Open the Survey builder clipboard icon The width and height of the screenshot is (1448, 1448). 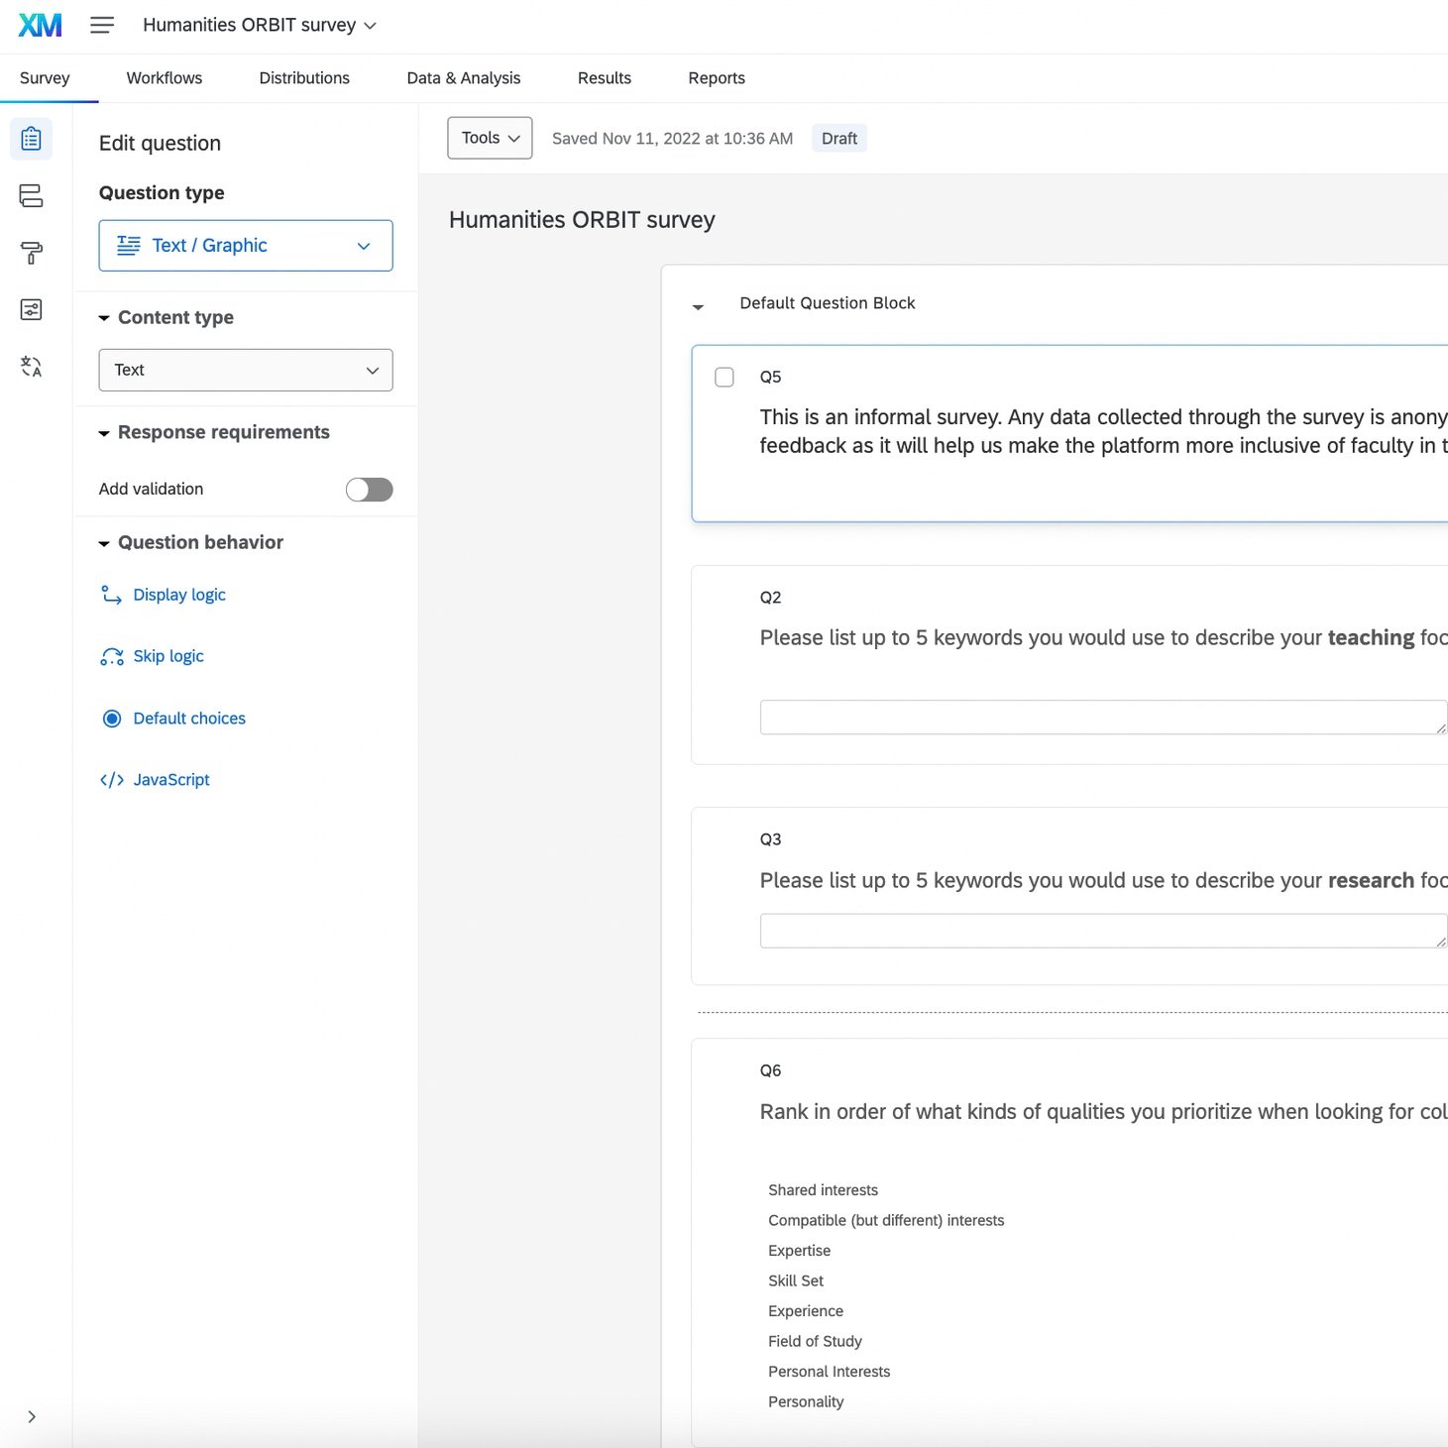tap(32, 139)
